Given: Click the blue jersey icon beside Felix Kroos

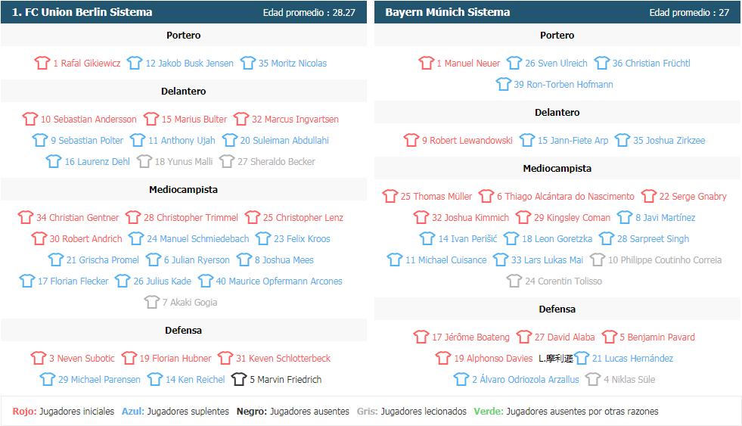Looking at the screenshot, I should 262,238.
